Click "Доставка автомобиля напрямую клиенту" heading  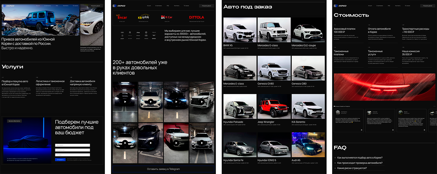click(x=83, y=83)
